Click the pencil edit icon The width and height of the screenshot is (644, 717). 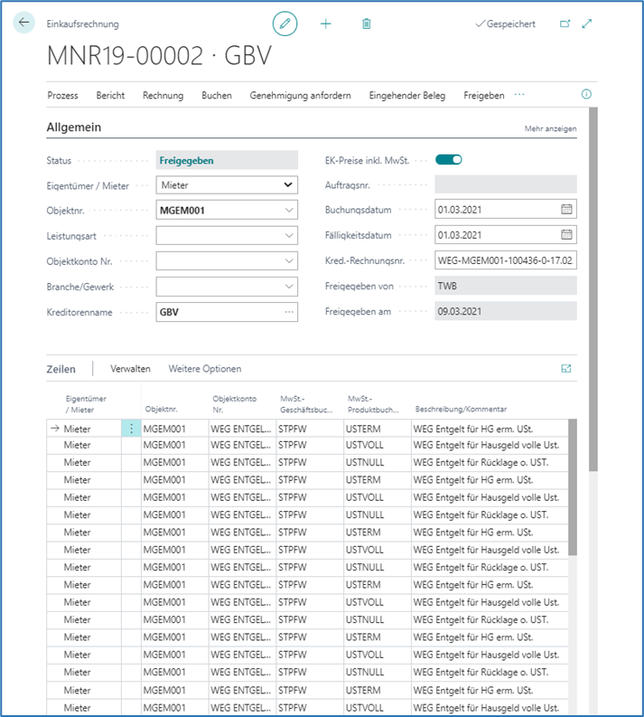[285, 24]
